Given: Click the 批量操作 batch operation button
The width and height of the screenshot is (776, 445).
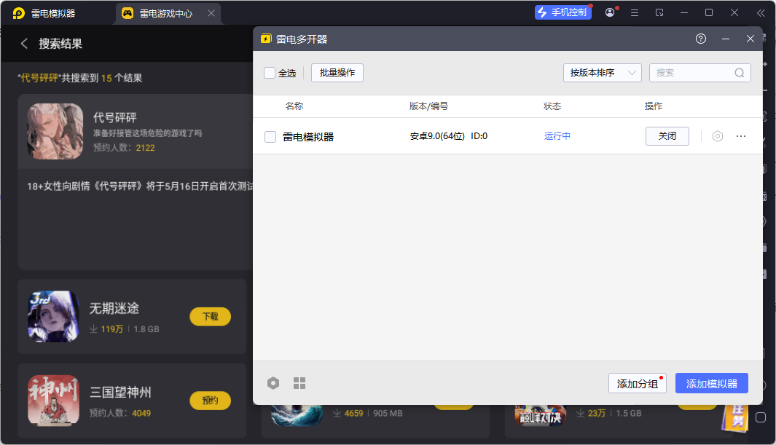Looking at the screenshot, I should (x=337, y=73).
